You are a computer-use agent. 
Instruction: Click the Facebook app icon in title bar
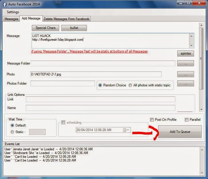[5, 4]
